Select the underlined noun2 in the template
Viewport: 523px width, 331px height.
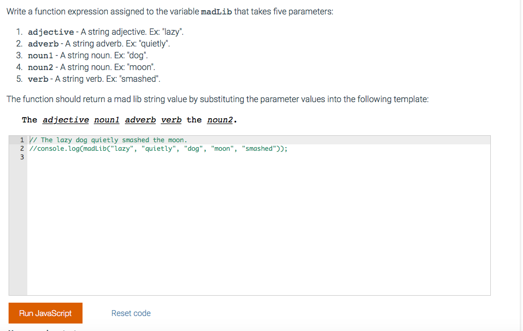coord(220,119)
